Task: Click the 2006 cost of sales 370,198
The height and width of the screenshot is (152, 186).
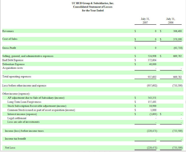Action: coord(178,39)
